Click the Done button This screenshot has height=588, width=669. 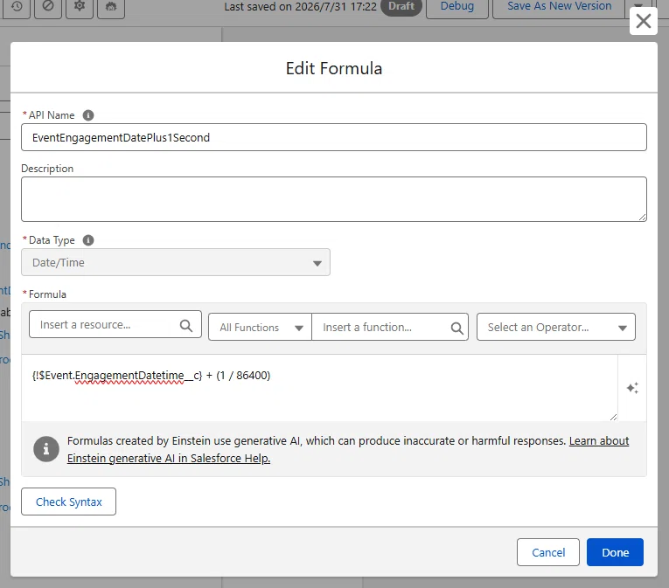615,552
